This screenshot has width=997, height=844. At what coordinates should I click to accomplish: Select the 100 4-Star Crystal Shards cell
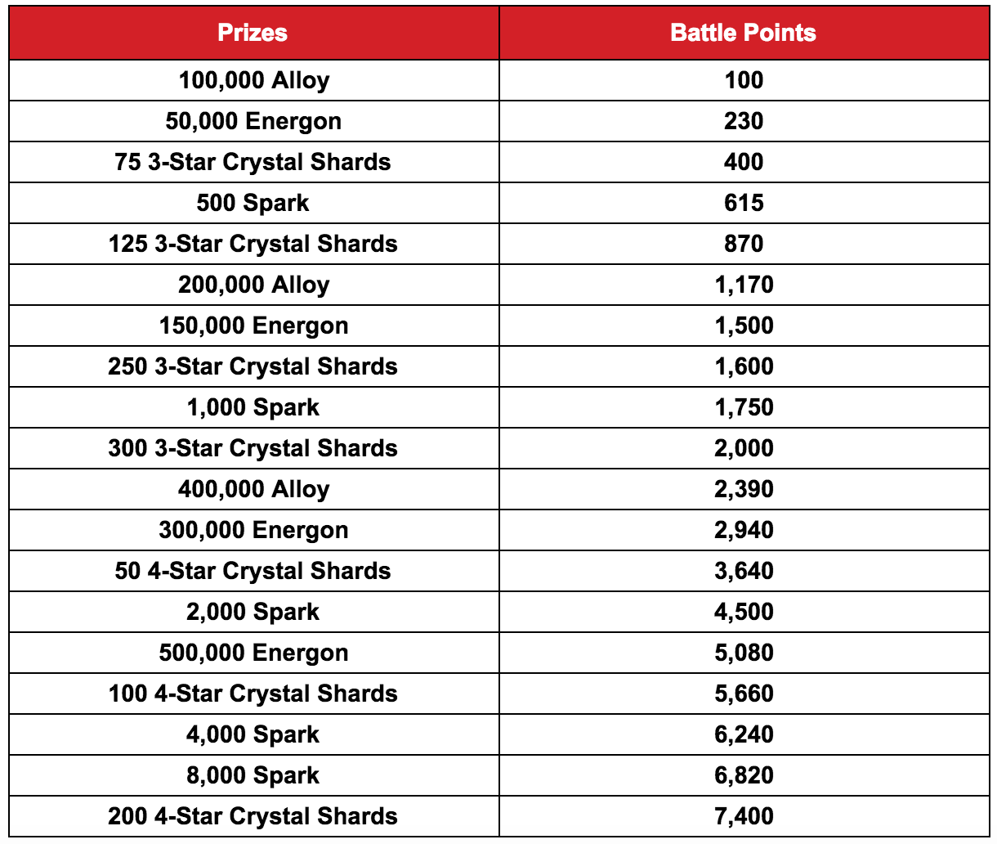click(253, 694)
